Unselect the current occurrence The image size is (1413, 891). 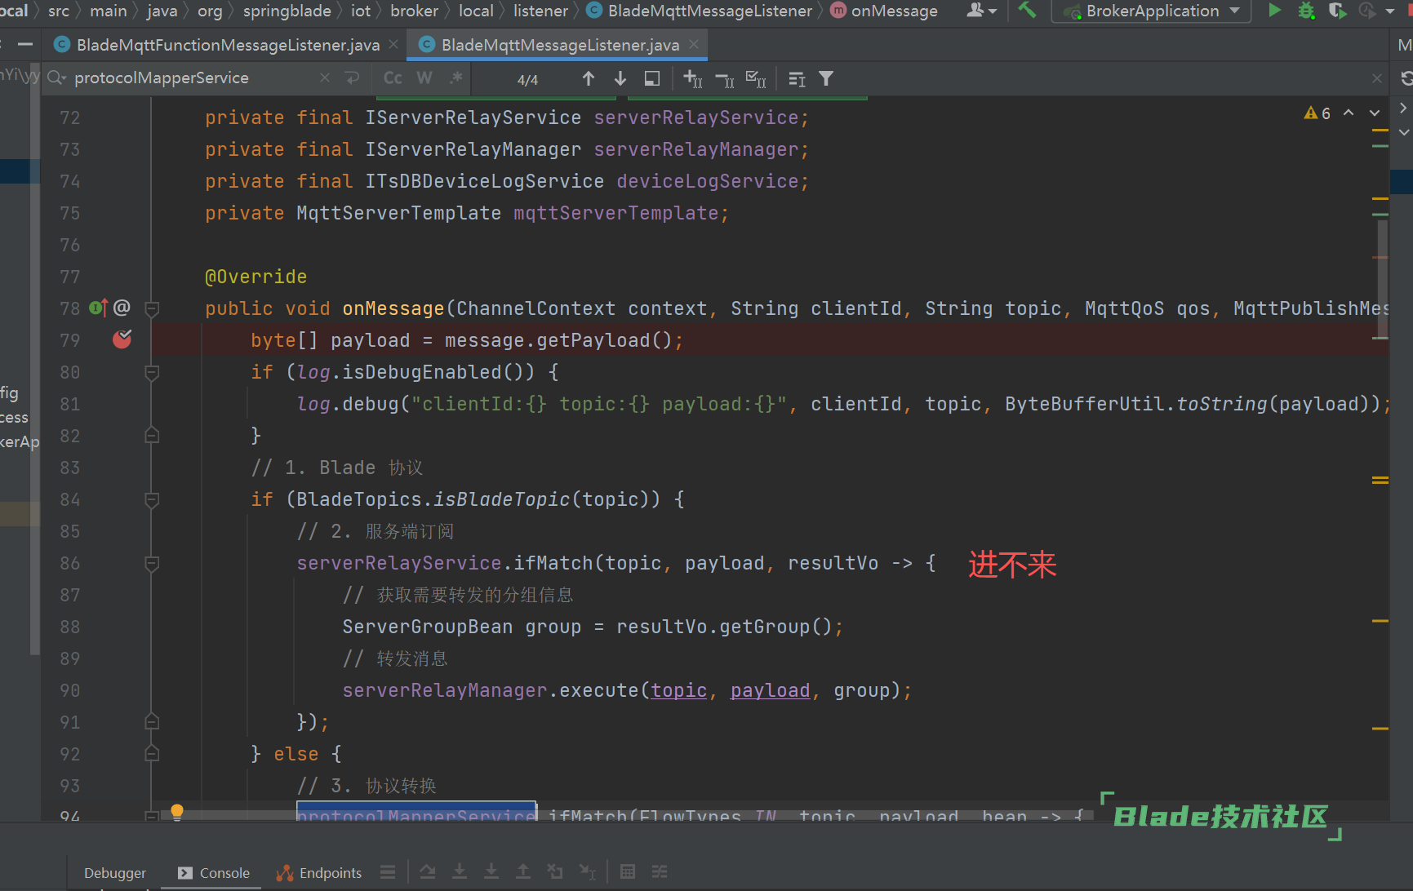pos(724,79)
